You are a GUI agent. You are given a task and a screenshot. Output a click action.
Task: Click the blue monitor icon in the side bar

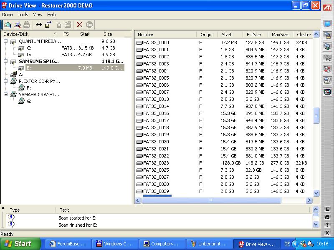coord(327,24)
